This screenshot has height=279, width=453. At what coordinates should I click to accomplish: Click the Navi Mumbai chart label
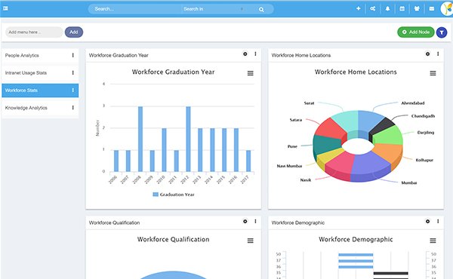[x=289, y=166]
